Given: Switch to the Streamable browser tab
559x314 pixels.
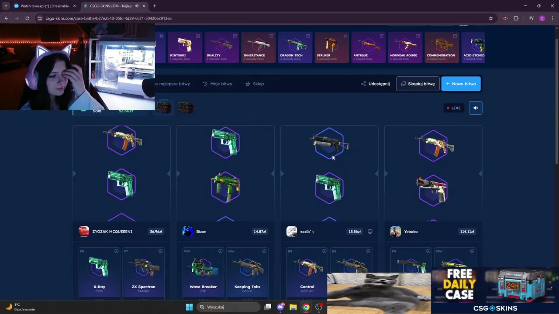Looking at the screenshot, I should click(x=45, y=6).
